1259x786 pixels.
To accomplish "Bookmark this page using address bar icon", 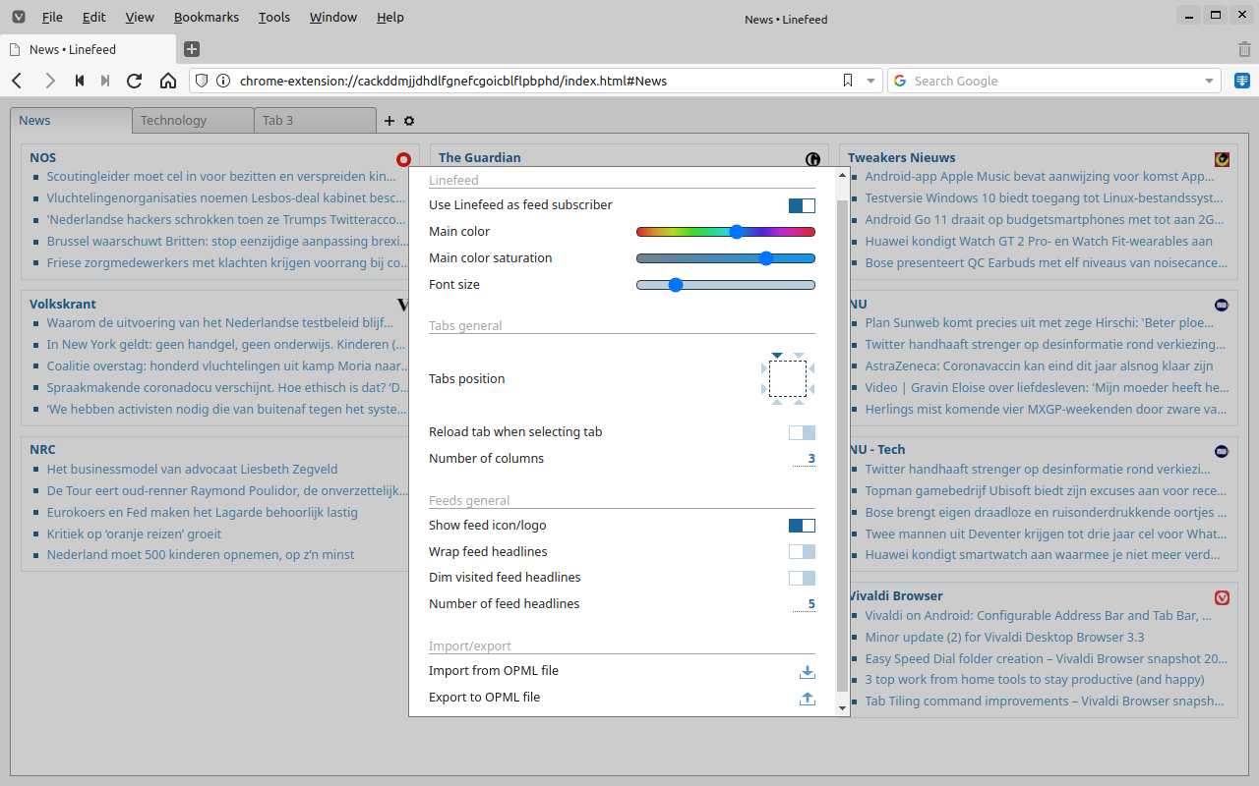I will [x=848, y=81].
